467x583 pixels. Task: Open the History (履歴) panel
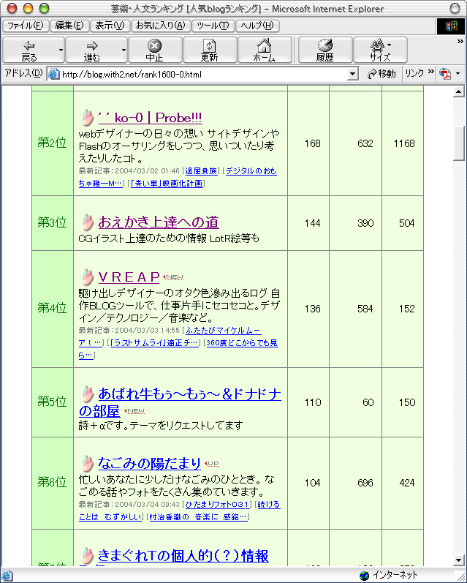[324, 50]
